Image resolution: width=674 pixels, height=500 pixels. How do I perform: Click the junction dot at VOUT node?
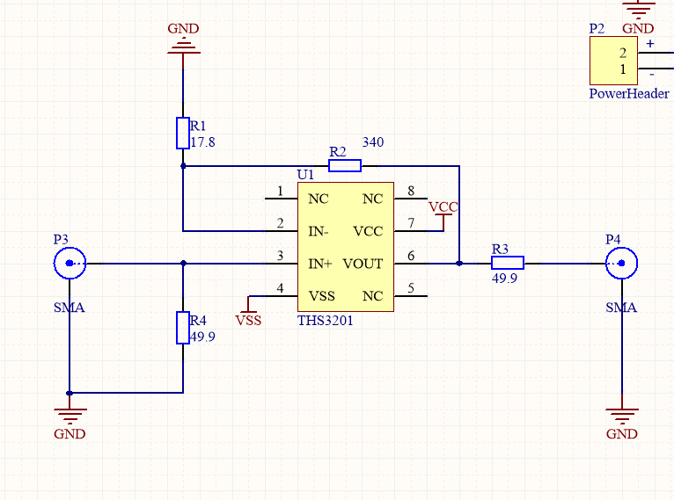tap(459, 263)
